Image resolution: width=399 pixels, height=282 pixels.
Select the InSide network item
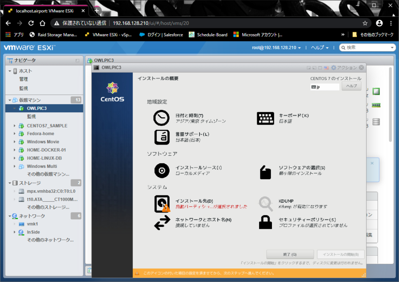point(34,232)
